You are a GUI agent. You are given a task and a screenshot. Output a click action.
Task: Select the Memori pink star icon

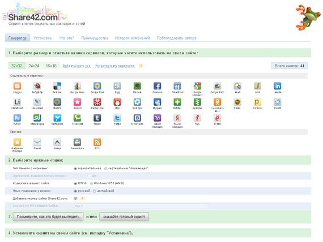pyautogui.click(x=77, y=102)
